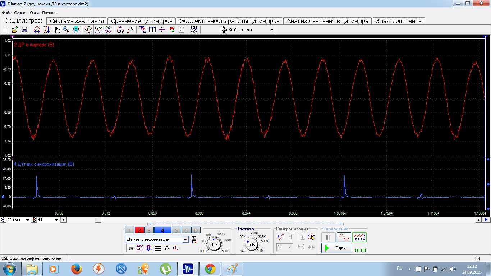Screen dimensions: 491x276
Task: Open the sync channel dropdown showing 2
Action: click(285, 247)
